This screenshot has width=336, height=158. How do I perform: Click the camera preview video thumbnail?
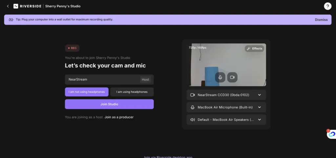pos(226,65)
